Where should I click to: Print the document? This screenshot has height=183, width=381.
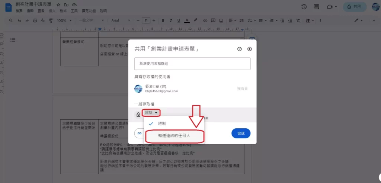click(35, 20)
